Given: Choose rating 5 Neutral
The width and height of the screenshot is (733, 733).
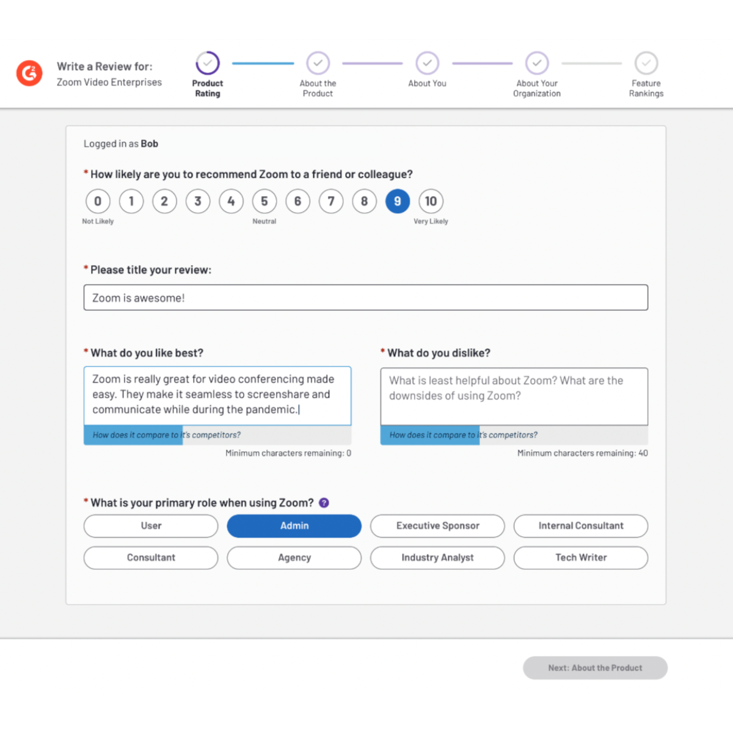Looking at the screenshot, I should point(264,201).
